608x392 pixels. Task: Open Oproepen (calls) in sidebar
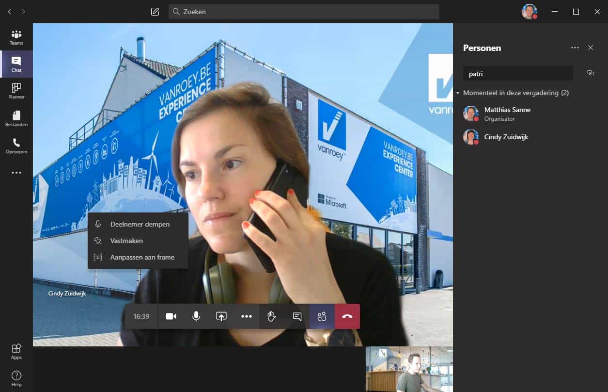coord(16,146)
